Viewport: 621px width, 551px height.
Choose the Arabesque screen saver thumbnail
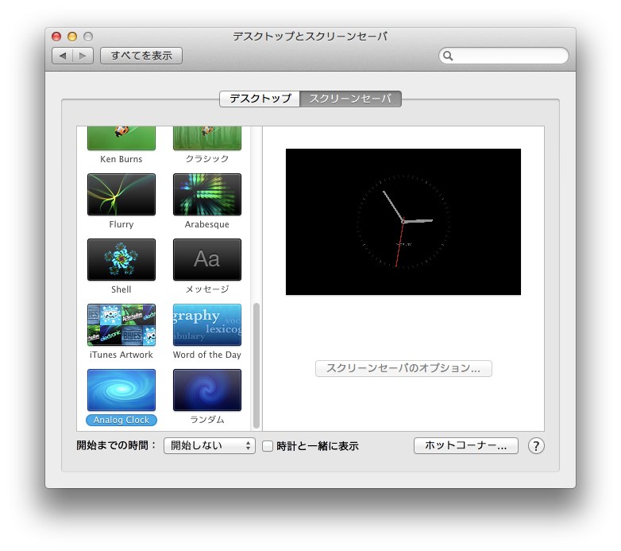coord(206,194)
